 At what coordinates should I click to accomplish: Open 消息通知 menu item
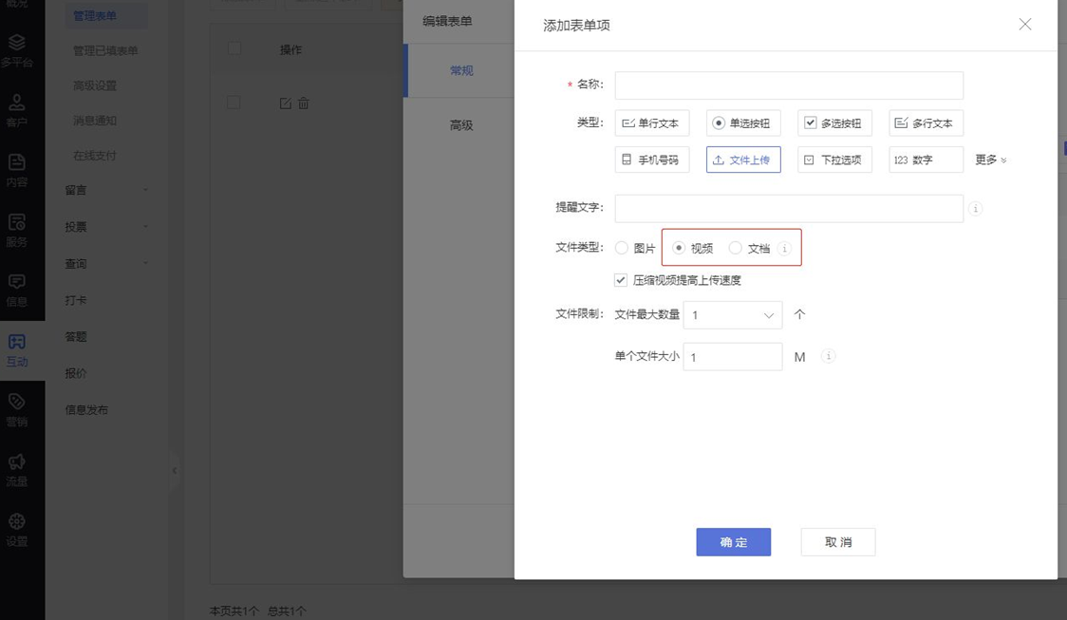[95, 121]
